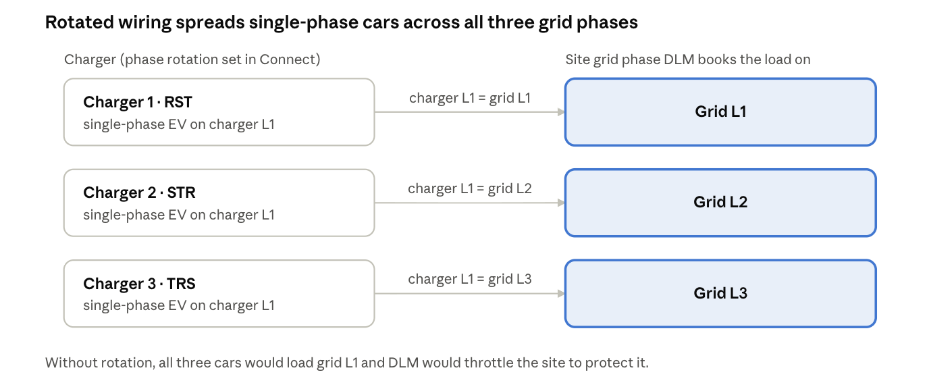Click the Grid L2 box

(720, 203)
